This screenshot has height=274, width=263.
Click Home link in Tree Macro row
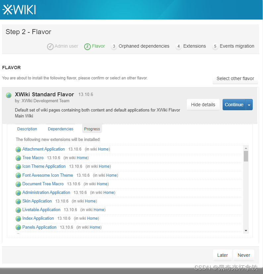(x=82, y=158)
